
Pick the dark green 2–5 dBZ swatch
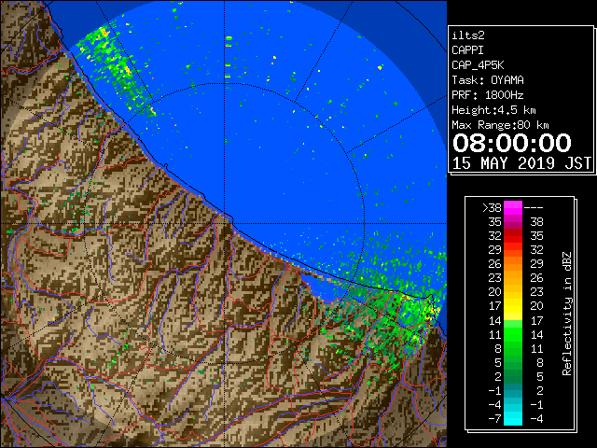coord(513,376)
